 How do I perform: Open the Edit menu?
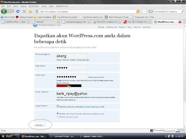[x=9, y=6]
